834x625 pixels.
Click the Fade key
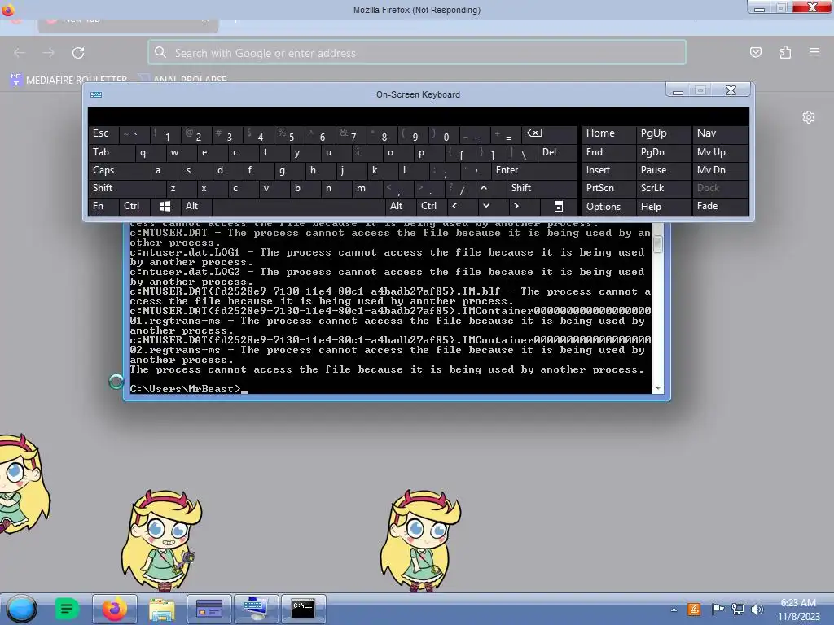click(720, 206)
